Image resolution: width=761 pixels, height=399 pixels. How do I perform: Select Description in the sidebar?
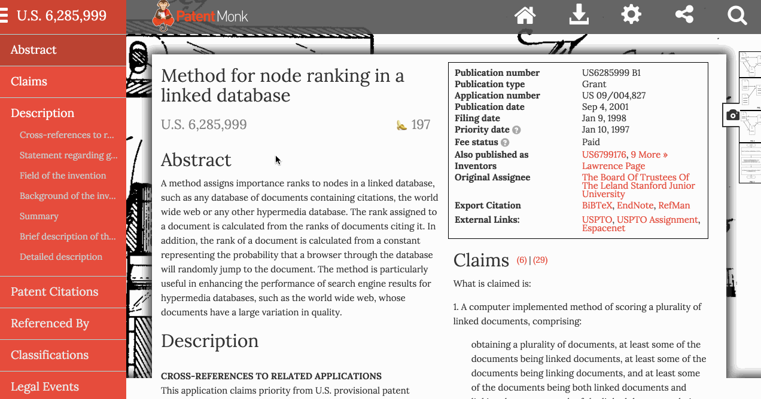(63, 113)
